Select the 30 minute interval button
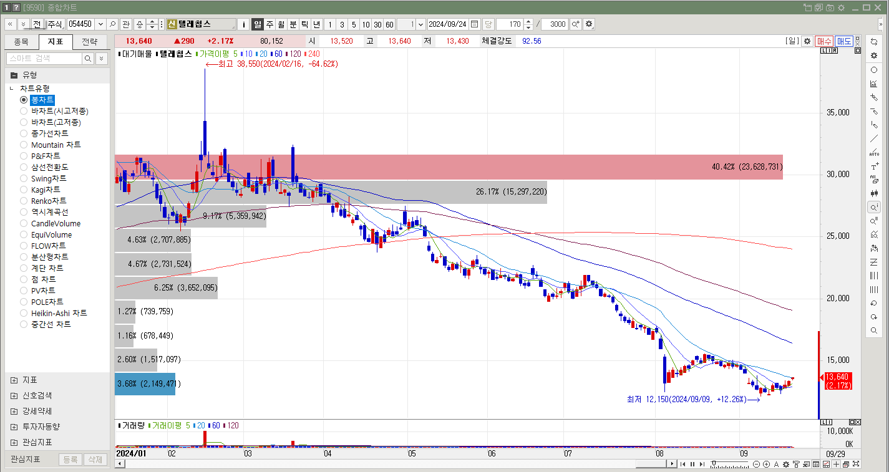Viewport: 889px width, 472px height. [377, 24]
